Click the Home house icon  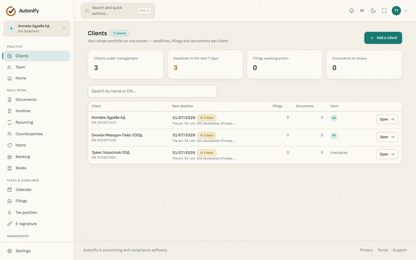coord(10,78)
